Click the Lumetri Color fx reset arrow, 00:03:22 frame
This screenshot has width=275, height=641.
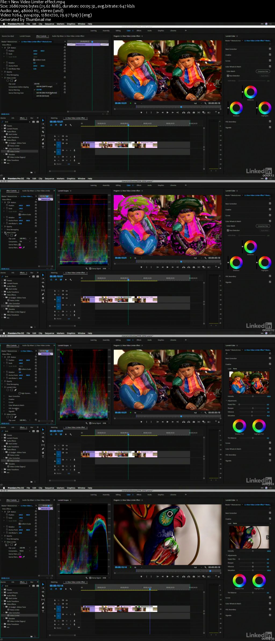(x=36, y=387)
